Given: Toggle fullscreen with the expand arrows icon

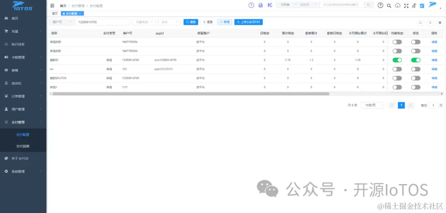Looking at the screenshot, I should (406, 5).
